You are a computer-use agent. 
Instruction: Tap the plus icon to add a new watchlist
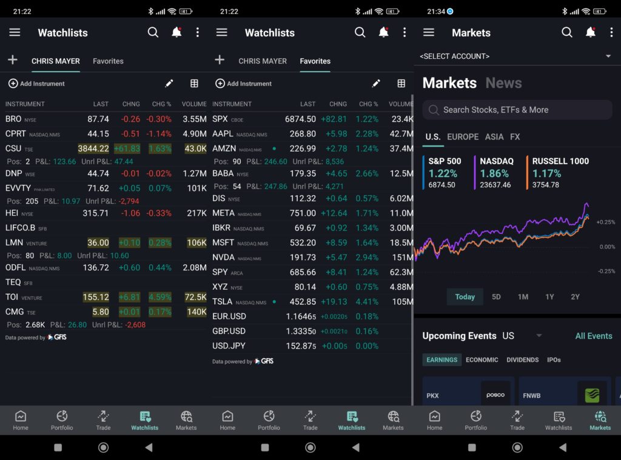pyautogui.click(x=13, y=61)
